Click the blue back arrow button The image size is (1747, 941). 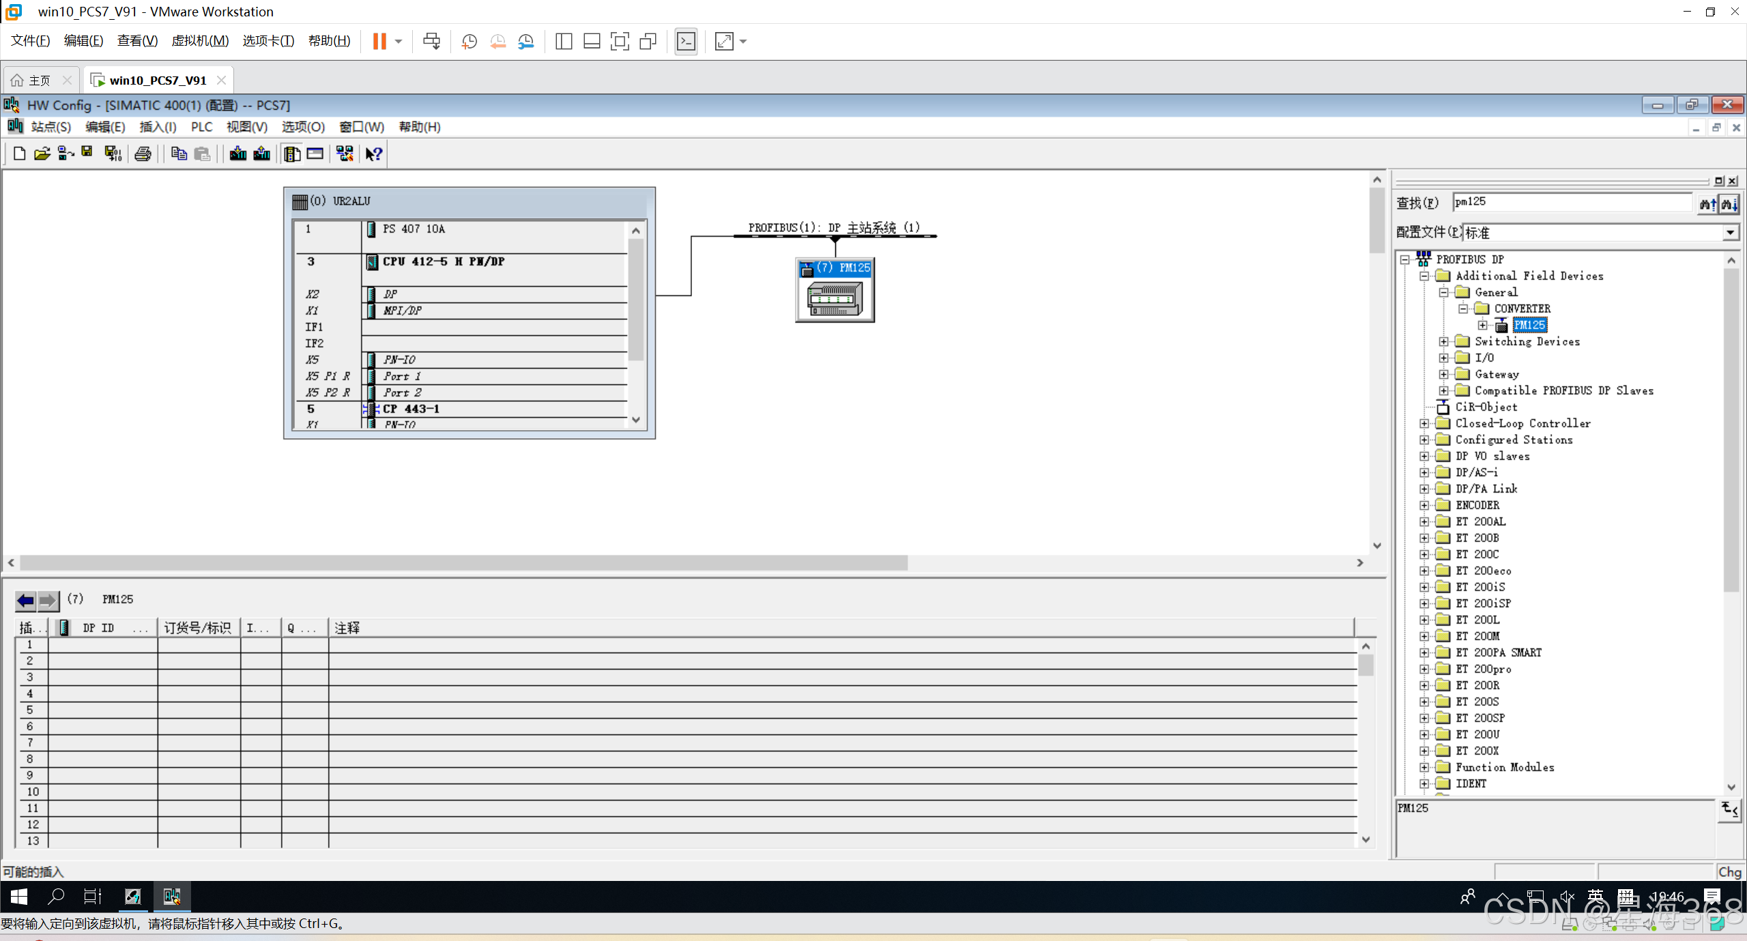[26, 600]
